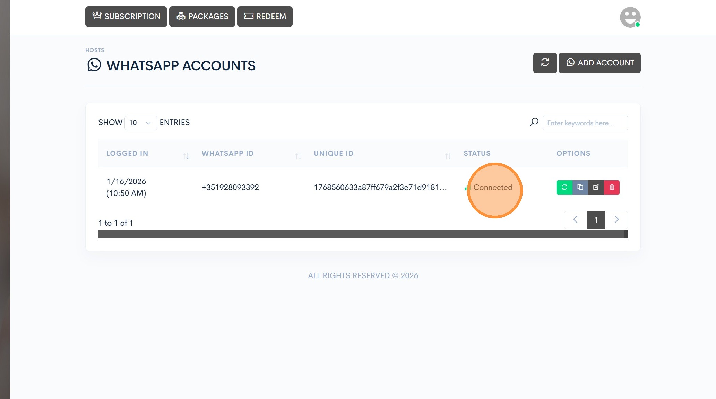
Task: Sort by Logged In column arrows
Action: point(186,156)
